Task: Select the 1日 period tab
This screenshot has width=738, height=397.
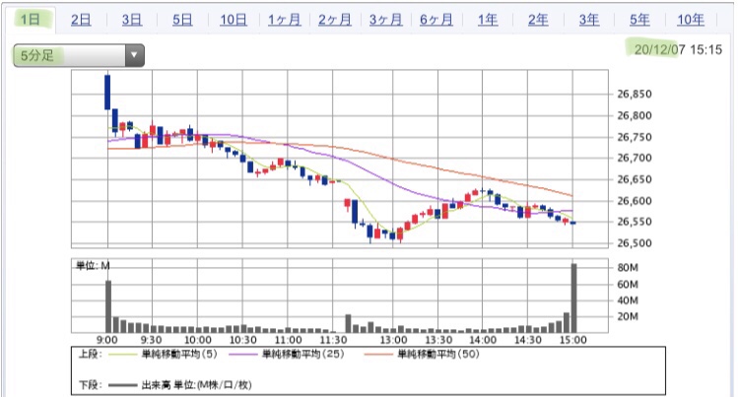Action: (x=30, y=20)
